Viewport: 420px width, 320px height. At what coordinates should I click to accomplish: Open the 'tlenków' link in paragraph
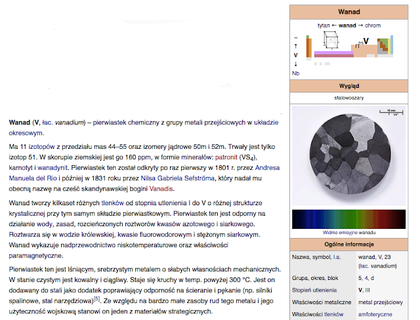[x=112, y=203]
